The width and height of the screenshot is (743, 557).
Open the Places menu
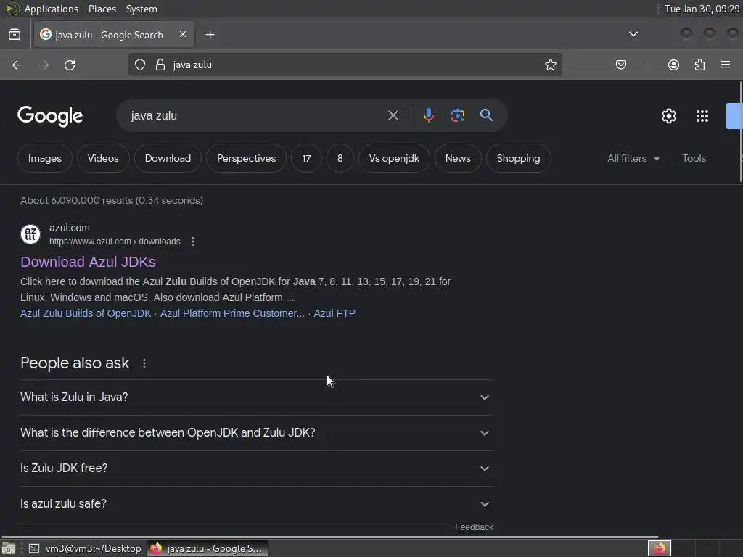pos(102,9)
